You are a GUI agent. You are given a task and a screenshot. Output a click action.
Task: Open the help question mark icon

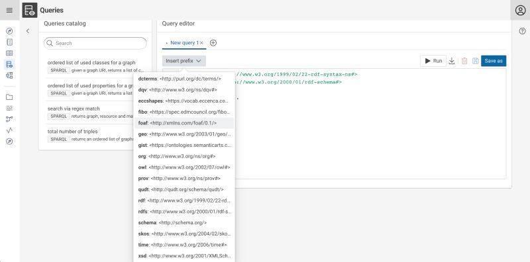tap(522, 31)
